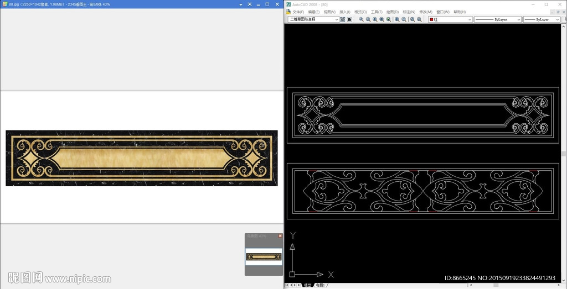Open the 文件(F) menu

coord(298,12)
